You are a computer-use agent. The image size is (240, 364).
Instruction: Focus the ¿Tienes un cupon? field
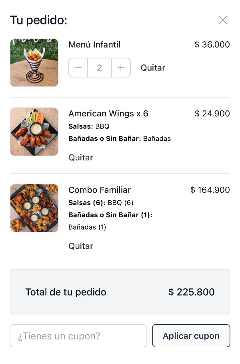(78, 336)
